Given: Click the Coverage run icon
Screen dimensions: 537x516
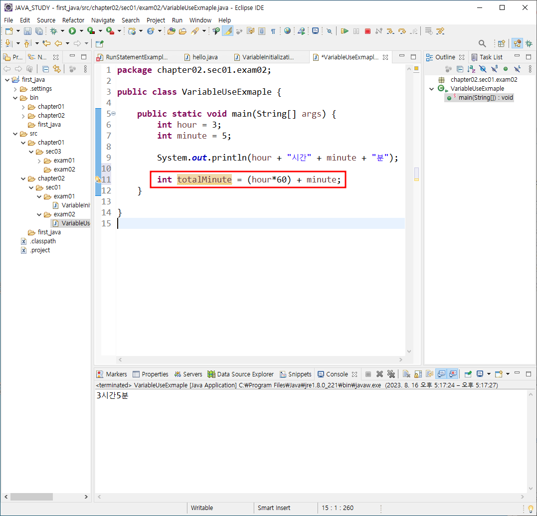Looking at the screenshot, I should point(91,31).
